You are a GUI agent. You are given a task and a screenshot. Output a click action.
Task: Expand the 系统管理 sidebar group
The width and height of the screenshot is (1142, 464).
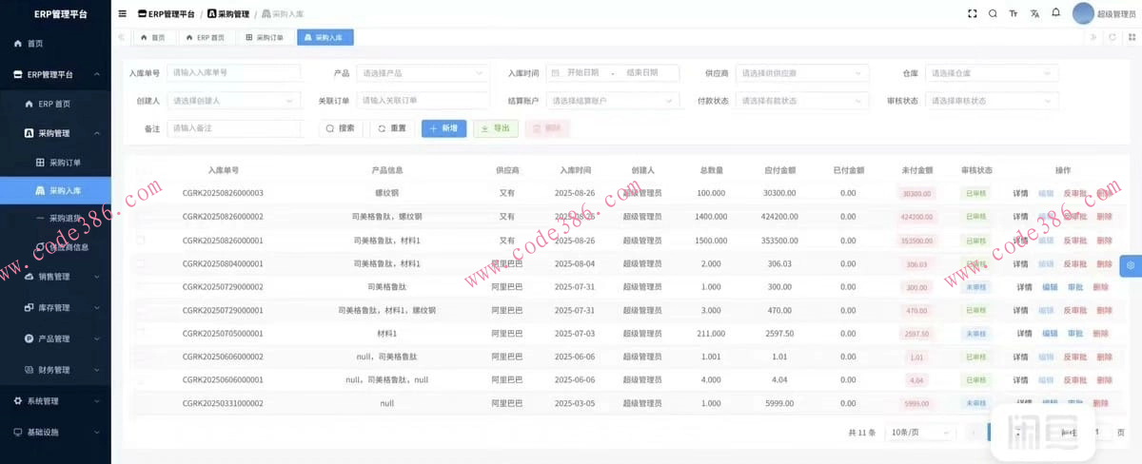55,401
